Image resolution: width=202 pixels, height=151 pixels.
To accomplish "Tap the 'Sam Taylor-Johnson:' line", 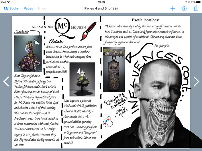I will (x=27, y=76).
